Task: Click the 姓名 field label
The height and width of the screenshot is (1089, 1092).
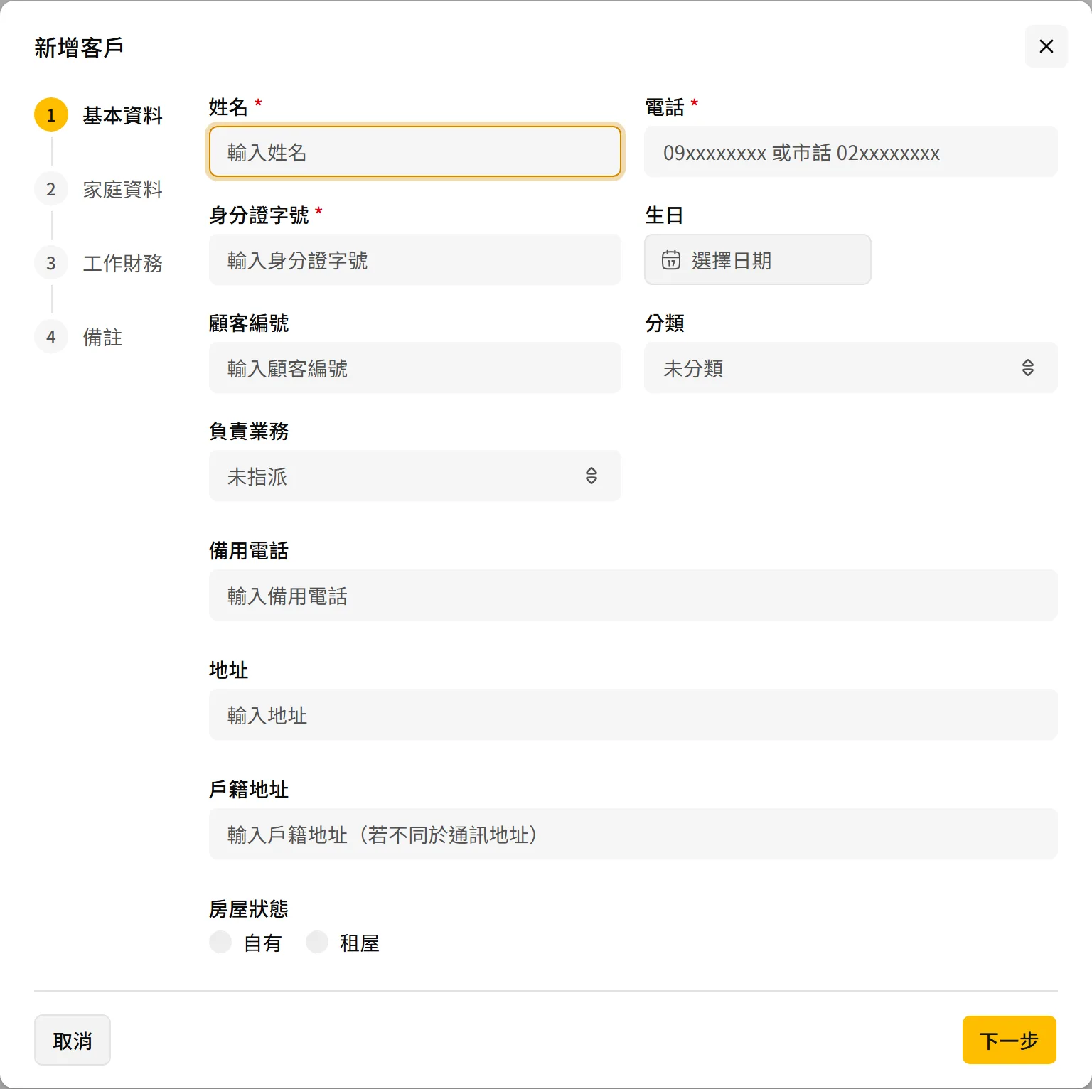Action: click(228, 107)
